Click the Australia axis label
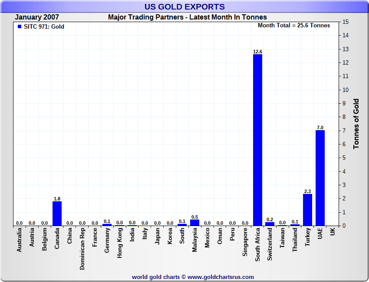Viewport: 369px width, 282px height. [19, 239]
